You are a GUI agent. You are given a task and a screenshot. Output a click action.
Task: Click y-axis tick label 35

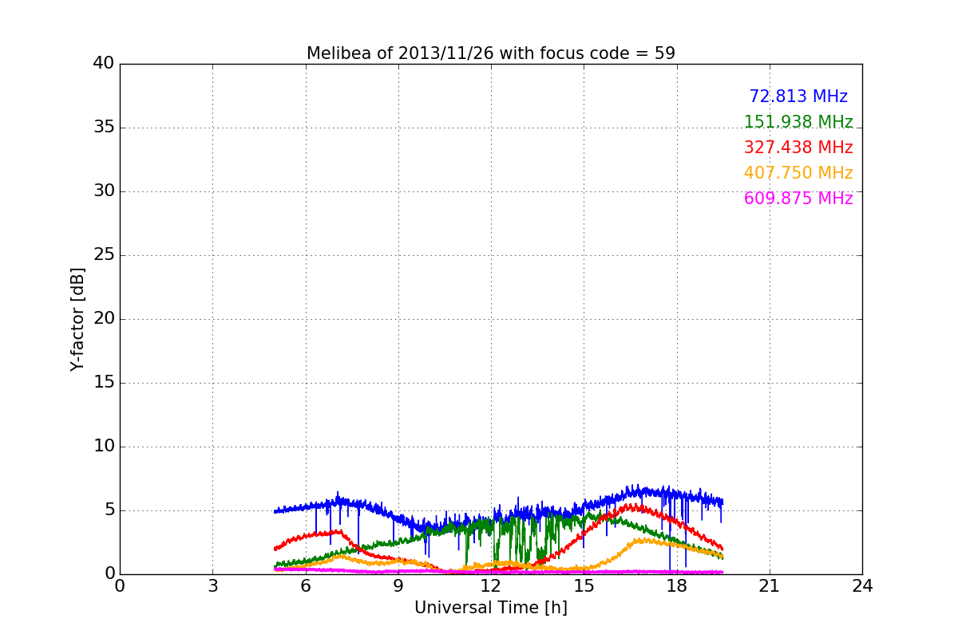[x=104, y=128]
